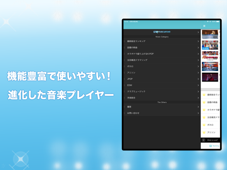Screen dimensions: 227x170
Task: Open the thumbnail of dancers on blue floor
Action: pyautogui.click(x=210, y=67)
